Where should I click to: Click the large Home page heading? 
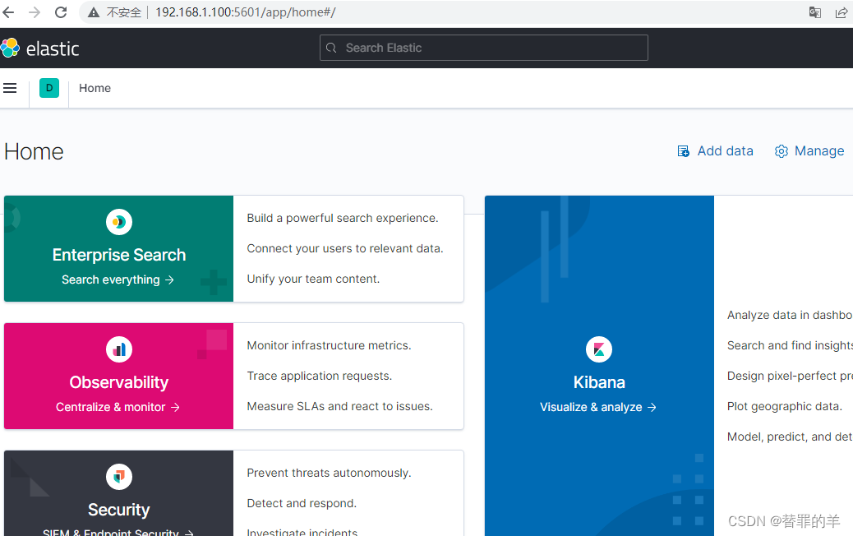34,152
